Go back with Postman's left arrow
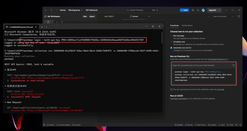This screenshot has width=247, height=131. (x=51, y=10)
